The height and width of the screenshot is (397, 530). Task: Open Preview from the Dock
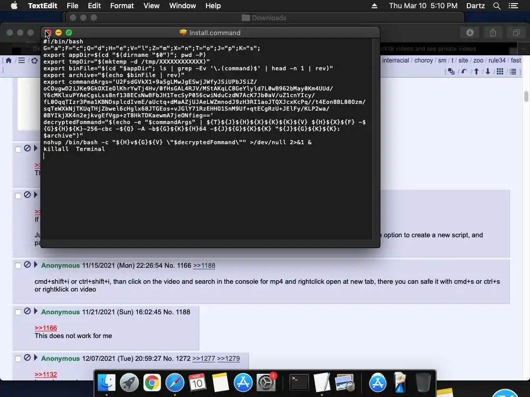click(x=344, y=383)
